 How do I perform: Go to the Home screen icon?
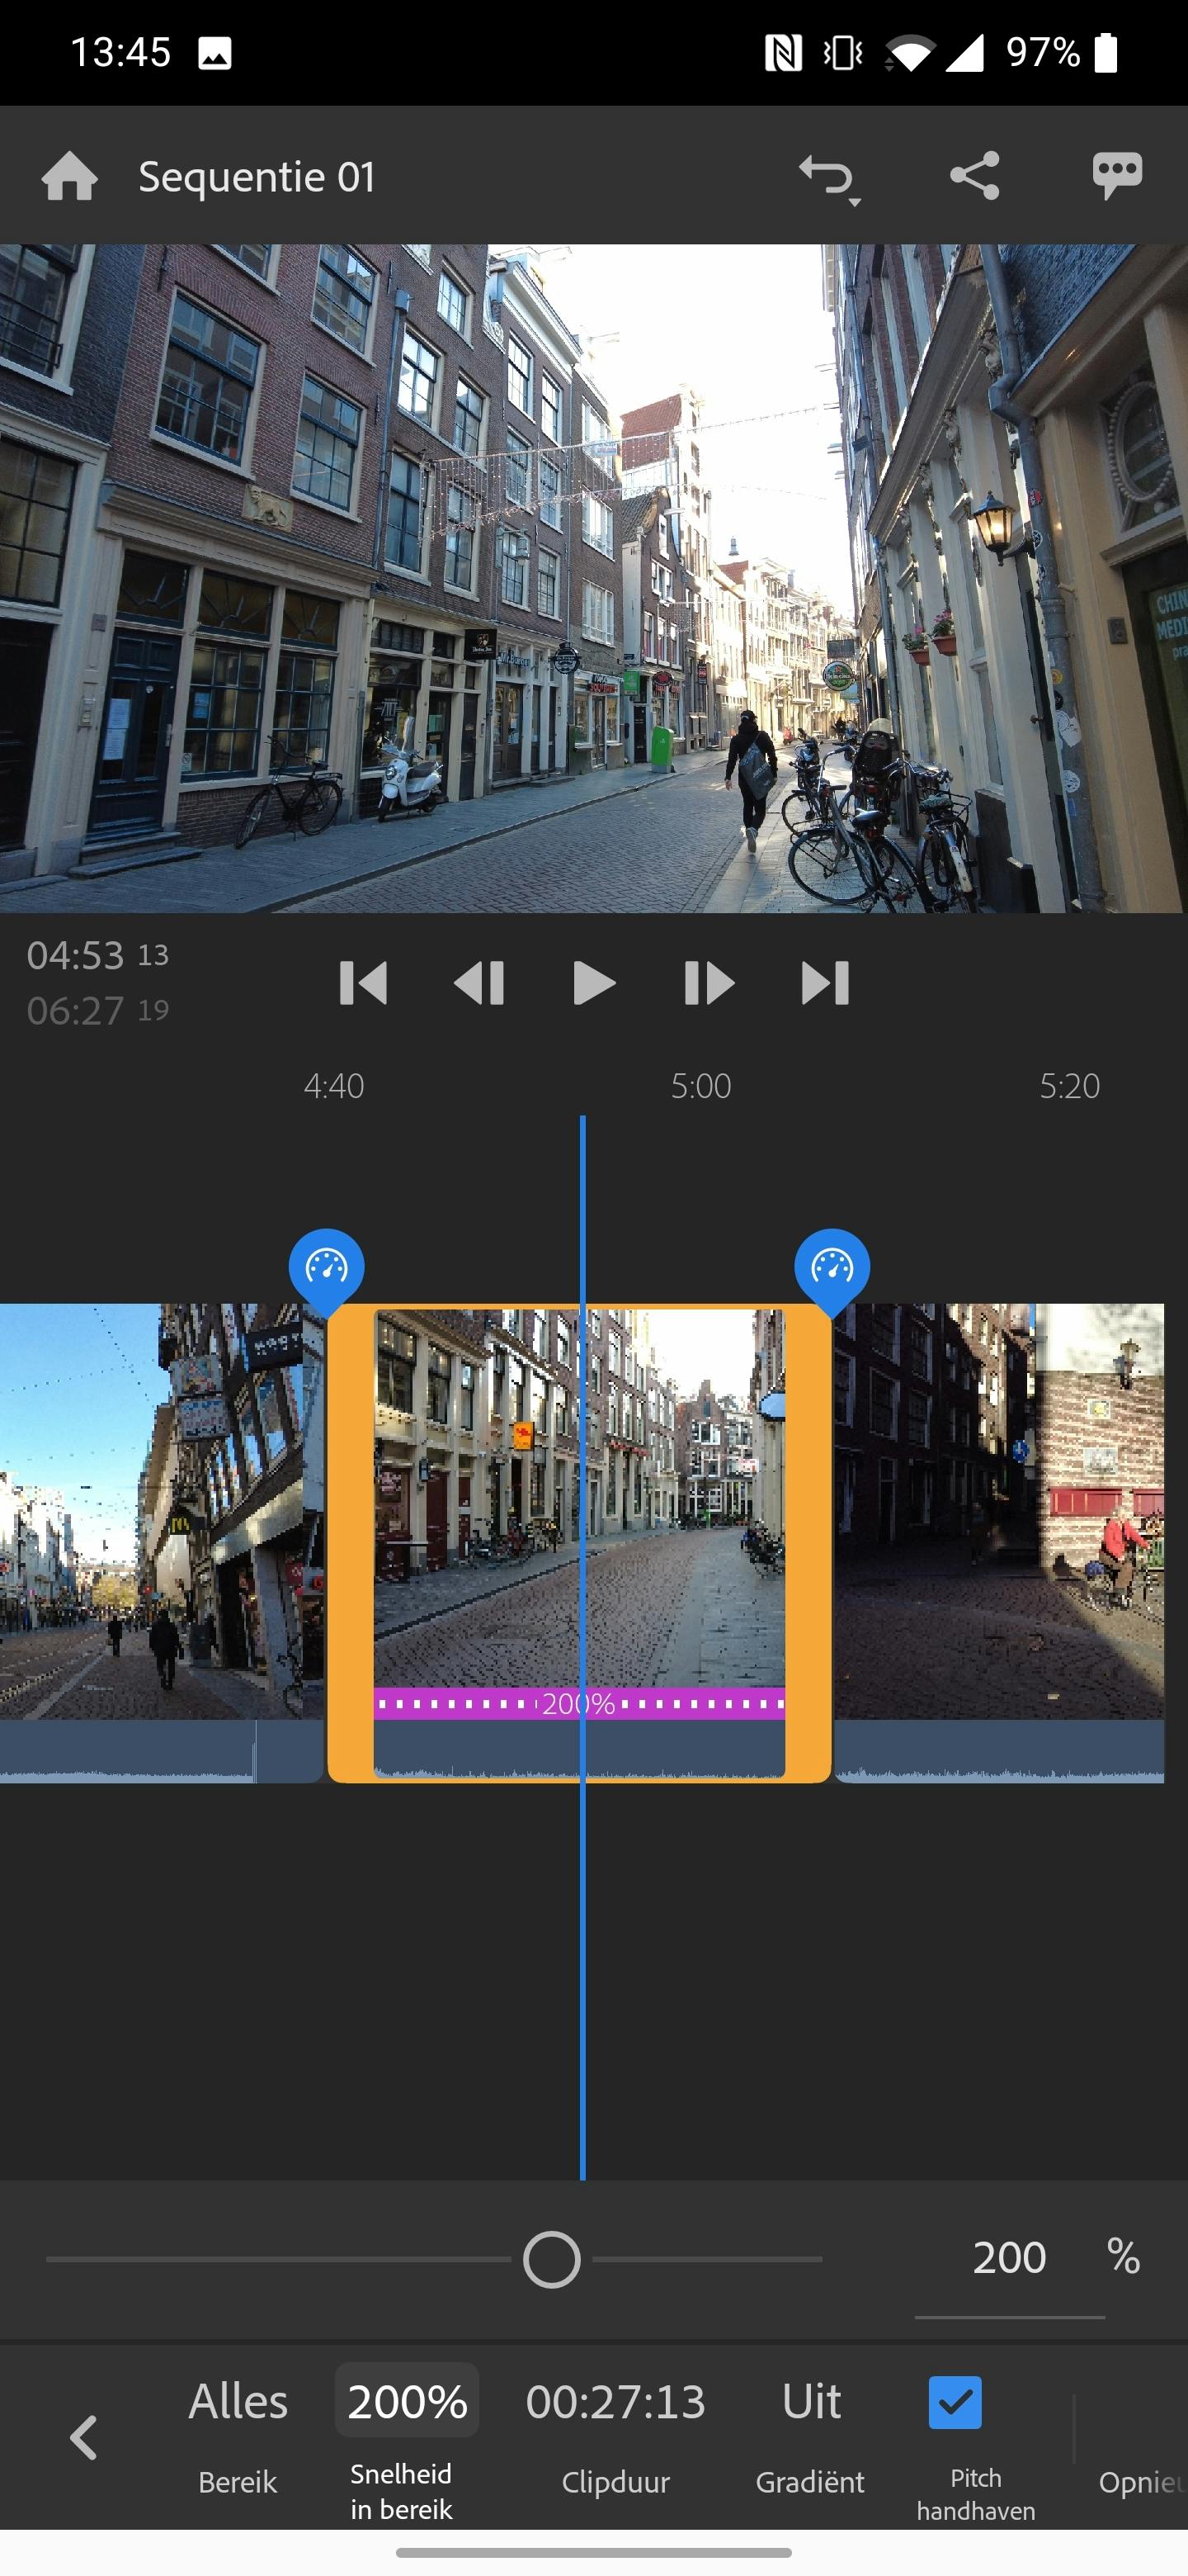point(70,176)
